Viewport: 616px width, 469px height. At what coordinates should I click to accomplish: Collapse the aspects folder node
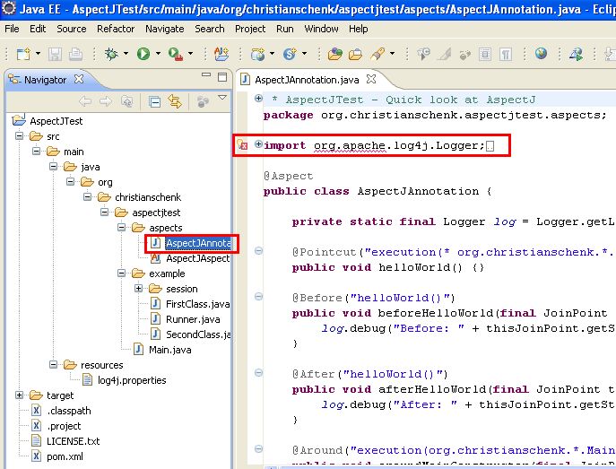tap(121, 228)
